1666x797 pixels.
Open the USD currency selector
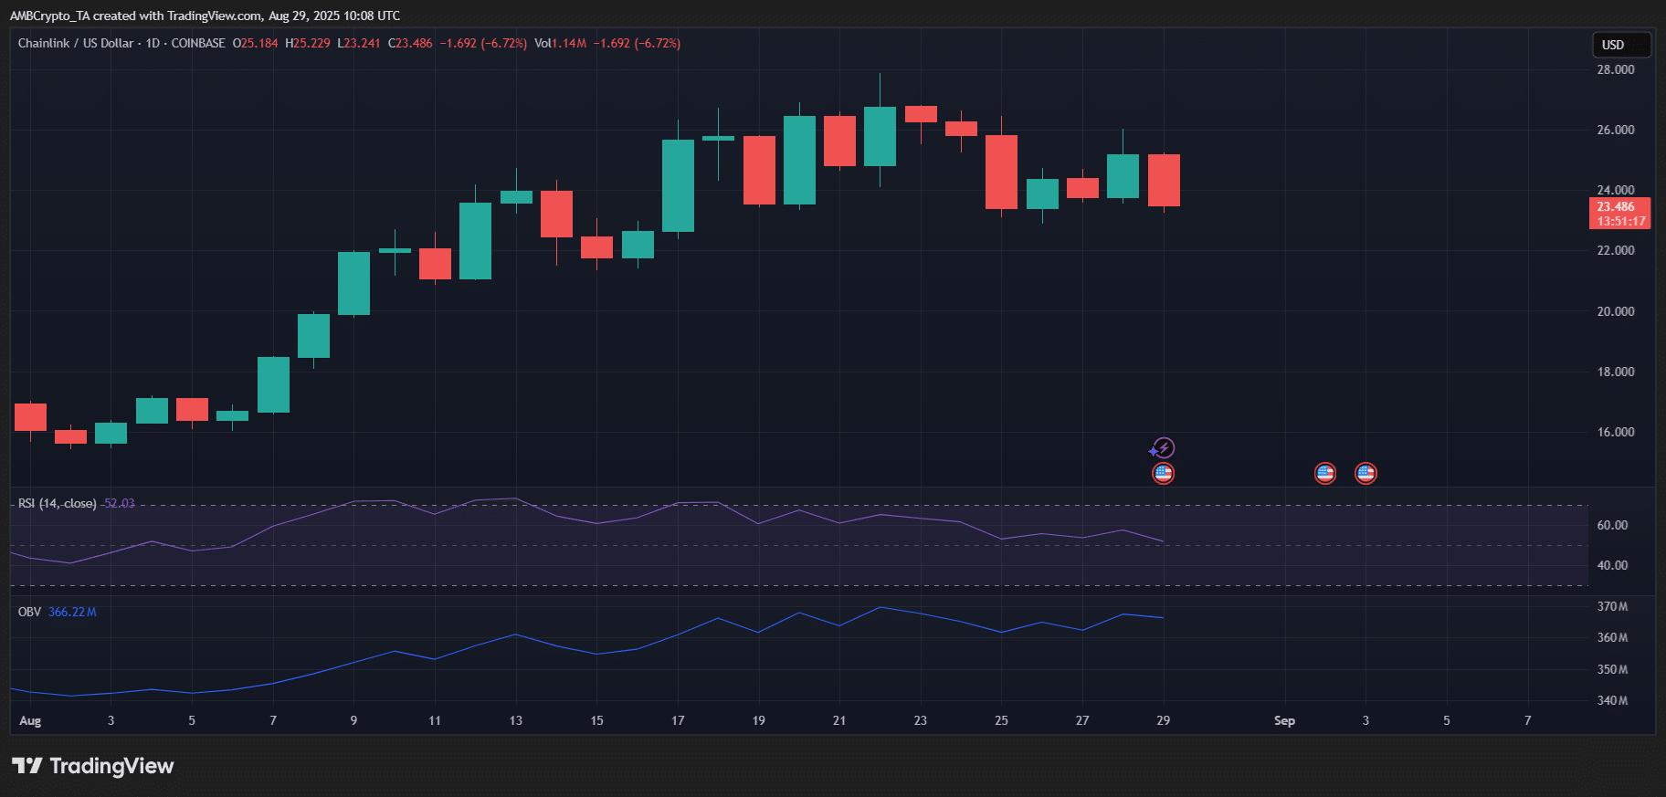click(x=1620, y=45)
